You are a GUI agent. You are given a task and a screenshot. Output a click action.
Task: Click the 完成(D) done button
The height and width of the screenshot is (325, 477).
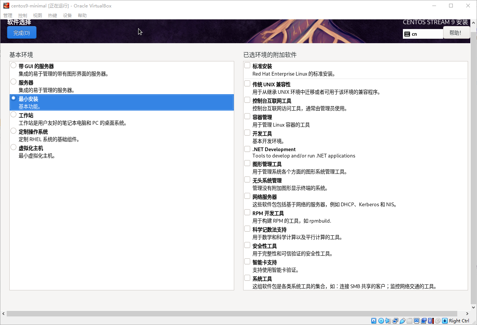pos(22,33)
